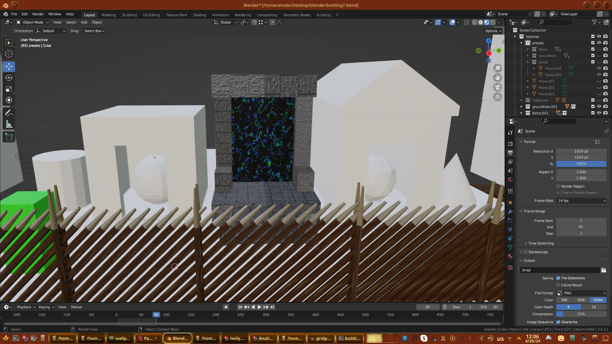
Task: Hide Plane.008 using its eye icon
Action: click(599, 68)
